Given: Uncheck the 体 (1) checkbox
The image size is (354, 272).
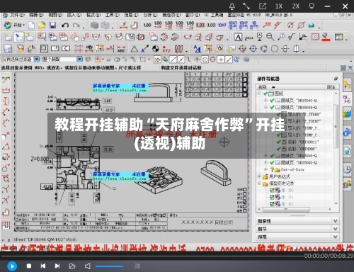Looking at the screenshot, I should 272,197.
